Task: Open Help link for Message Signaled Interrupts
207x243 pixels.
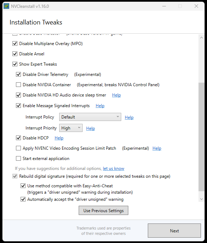Action: [x=100, y=106]
